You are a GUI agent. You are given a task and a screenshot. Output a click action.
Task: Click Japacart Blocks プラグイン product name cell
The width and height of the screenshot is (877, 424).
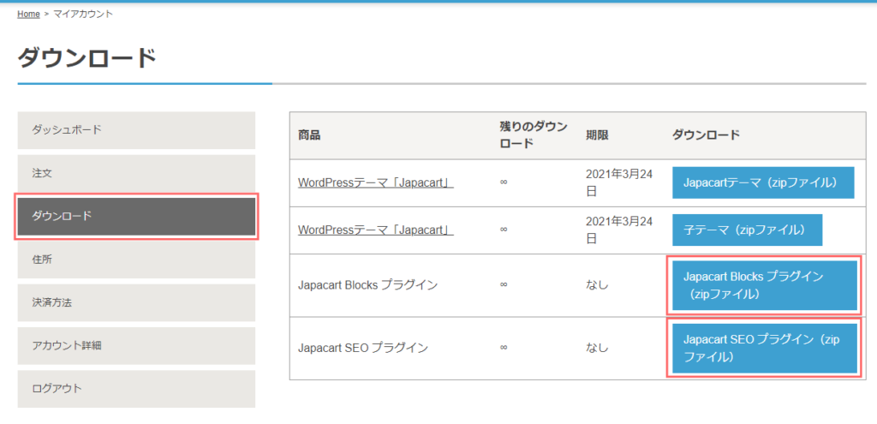[367, 285]
